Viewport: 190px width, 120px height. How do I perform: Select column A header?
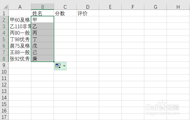coord(20,7)
